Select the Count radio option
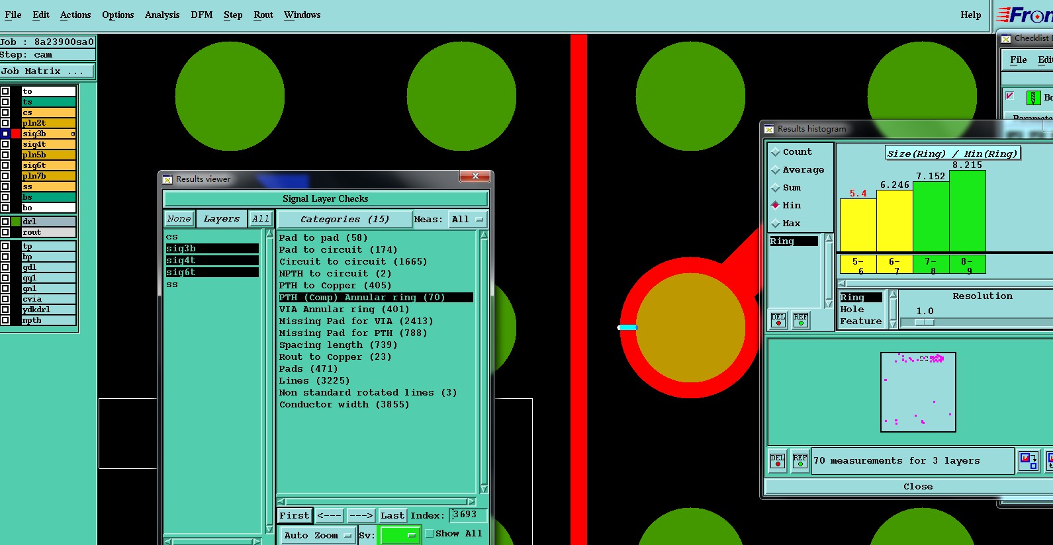The width and height of the screenshot is (1053, 545). [776, 152]
